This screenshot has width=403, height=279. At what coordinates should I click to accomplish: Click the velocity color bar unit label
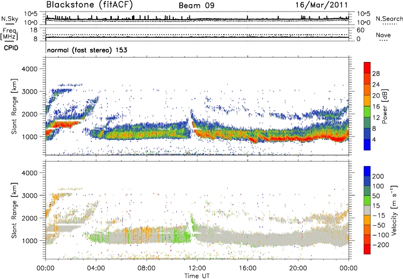click(393, 210)
